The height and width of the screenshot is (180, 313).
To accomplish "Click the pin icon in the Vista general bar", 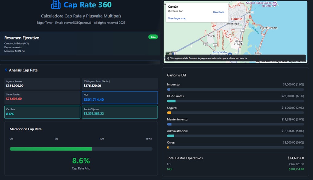I will pyautogui.click(x=169, y=58).
